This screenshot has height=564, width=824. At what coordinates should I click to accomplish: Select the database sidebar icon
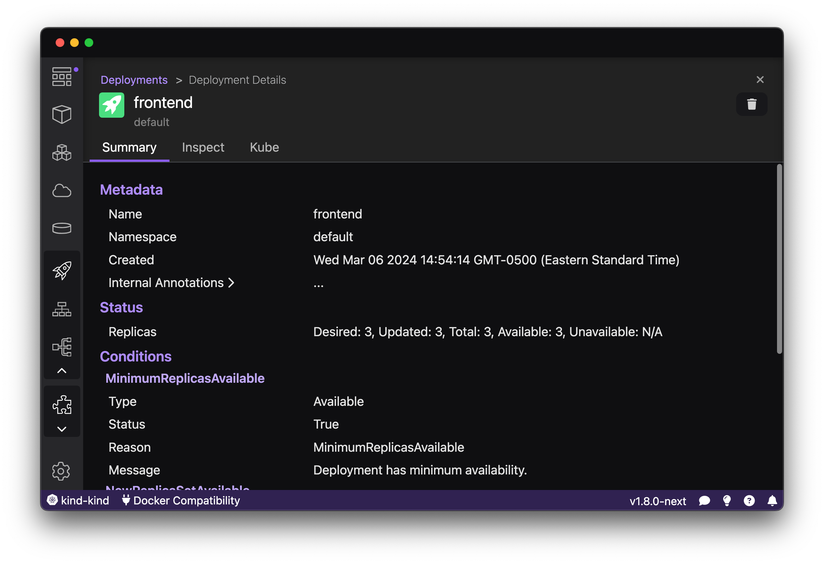[61, 227]
